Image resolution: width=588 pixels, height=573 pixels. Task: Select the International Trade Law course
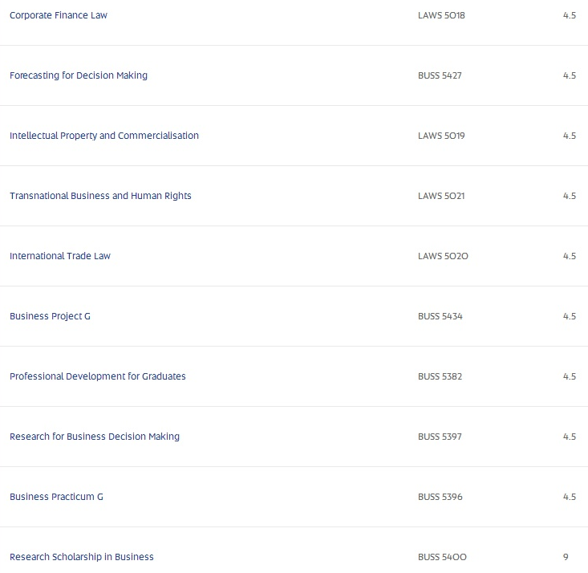(x=60, y=256)
